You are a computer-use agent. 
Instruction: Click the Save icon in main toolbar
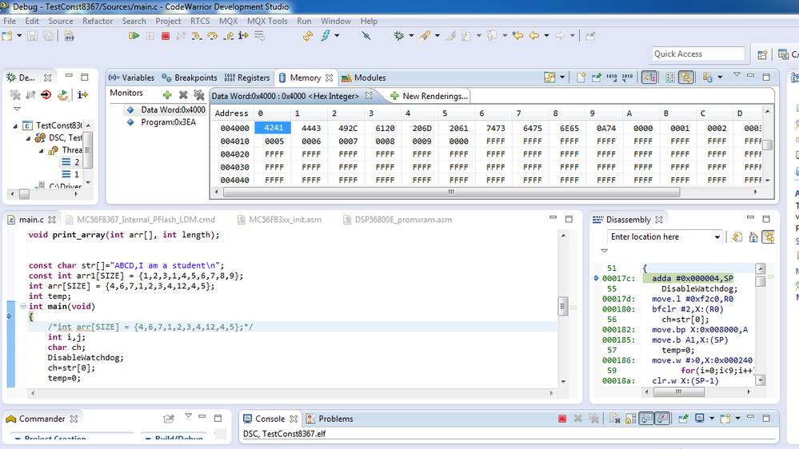[33, 36]
